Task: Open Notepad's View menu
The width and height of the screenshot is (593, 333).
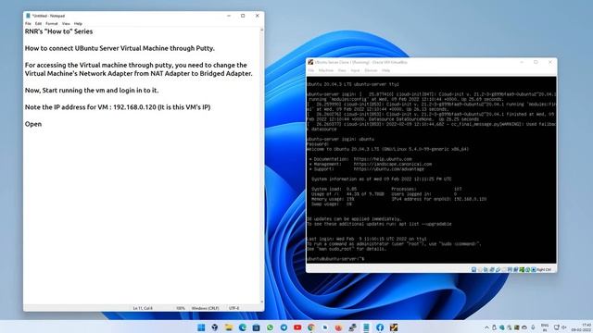Action: click(66, 24)
